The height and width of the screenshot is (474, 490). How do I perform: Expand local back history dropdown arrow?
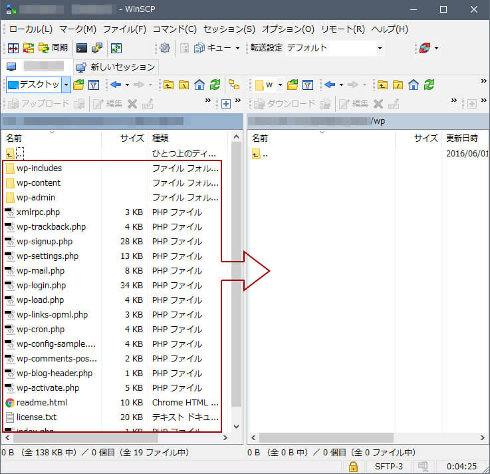pyautogui.click(x=127, y=85)
